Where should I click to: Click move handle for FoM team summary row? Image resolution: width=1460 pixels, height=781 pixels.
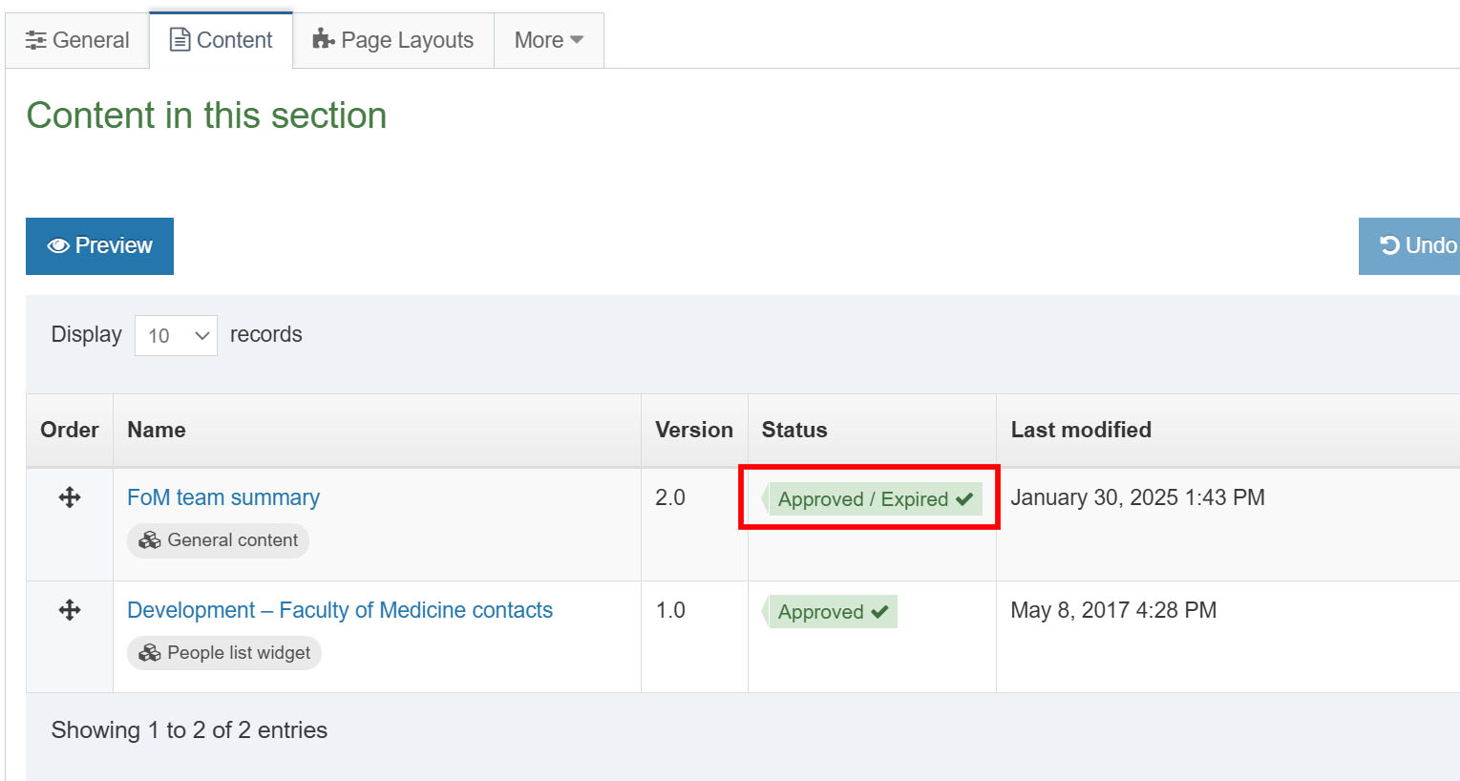[70, 497]
